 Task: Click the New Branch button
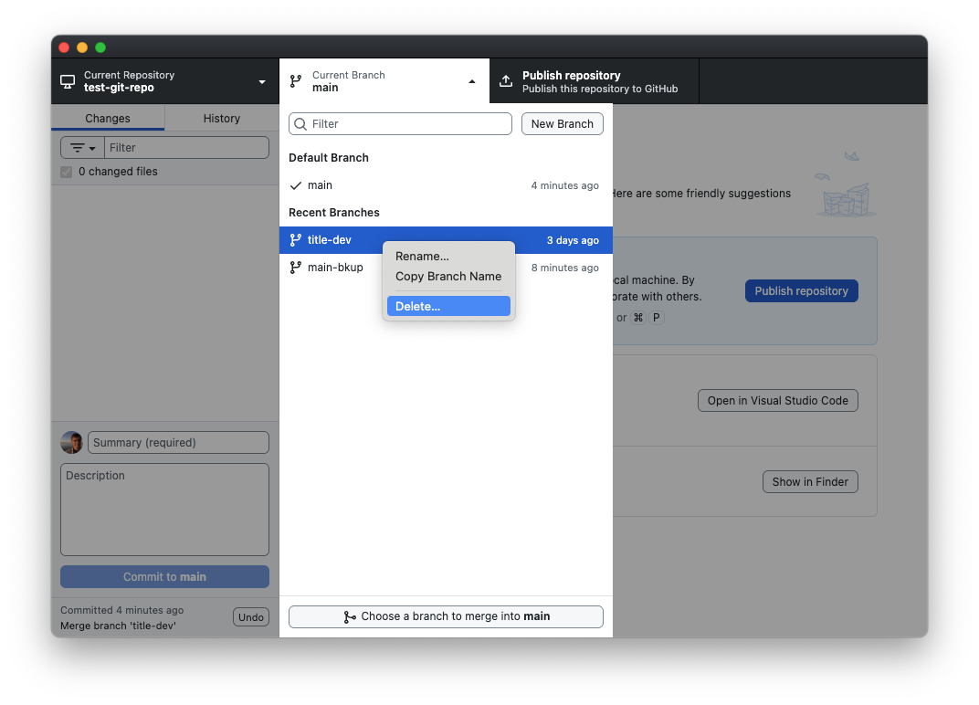563,123
